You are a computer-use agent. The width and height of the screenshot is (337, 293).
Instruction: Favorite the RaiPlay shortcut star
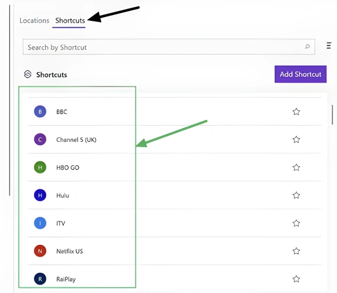[x=296, y=279]
